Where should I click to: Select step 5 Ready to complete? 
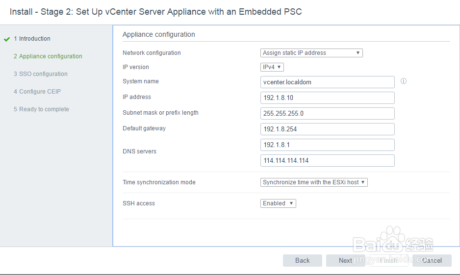pyautogui.click(x=41, y=109)
